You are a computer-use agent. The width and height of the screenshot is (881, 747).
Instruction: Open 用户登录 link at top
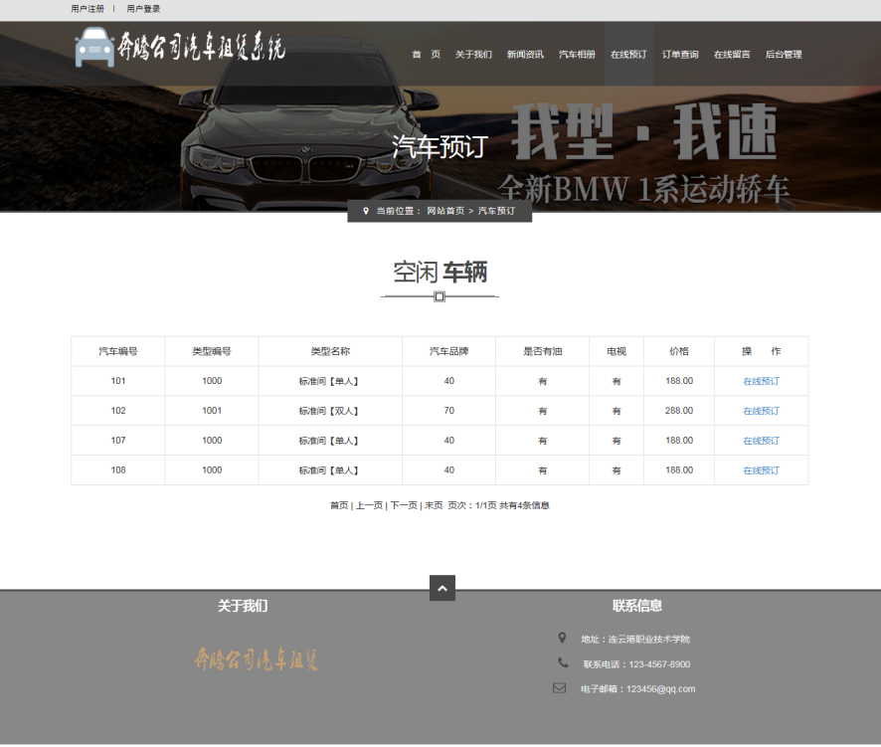point(143,8)
